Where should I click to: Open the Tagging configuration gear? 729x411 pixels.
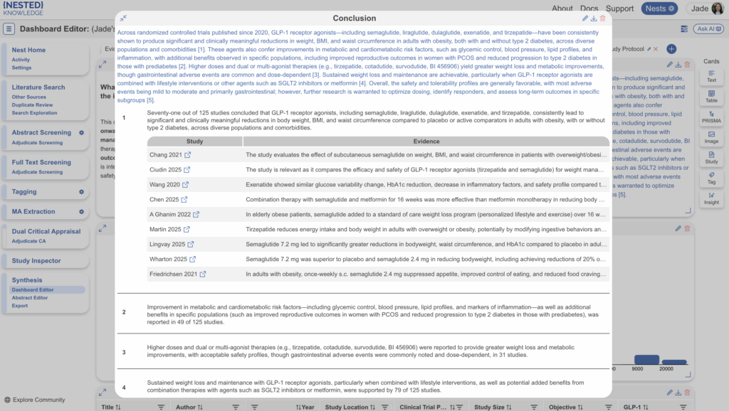[x=82, y=192]
